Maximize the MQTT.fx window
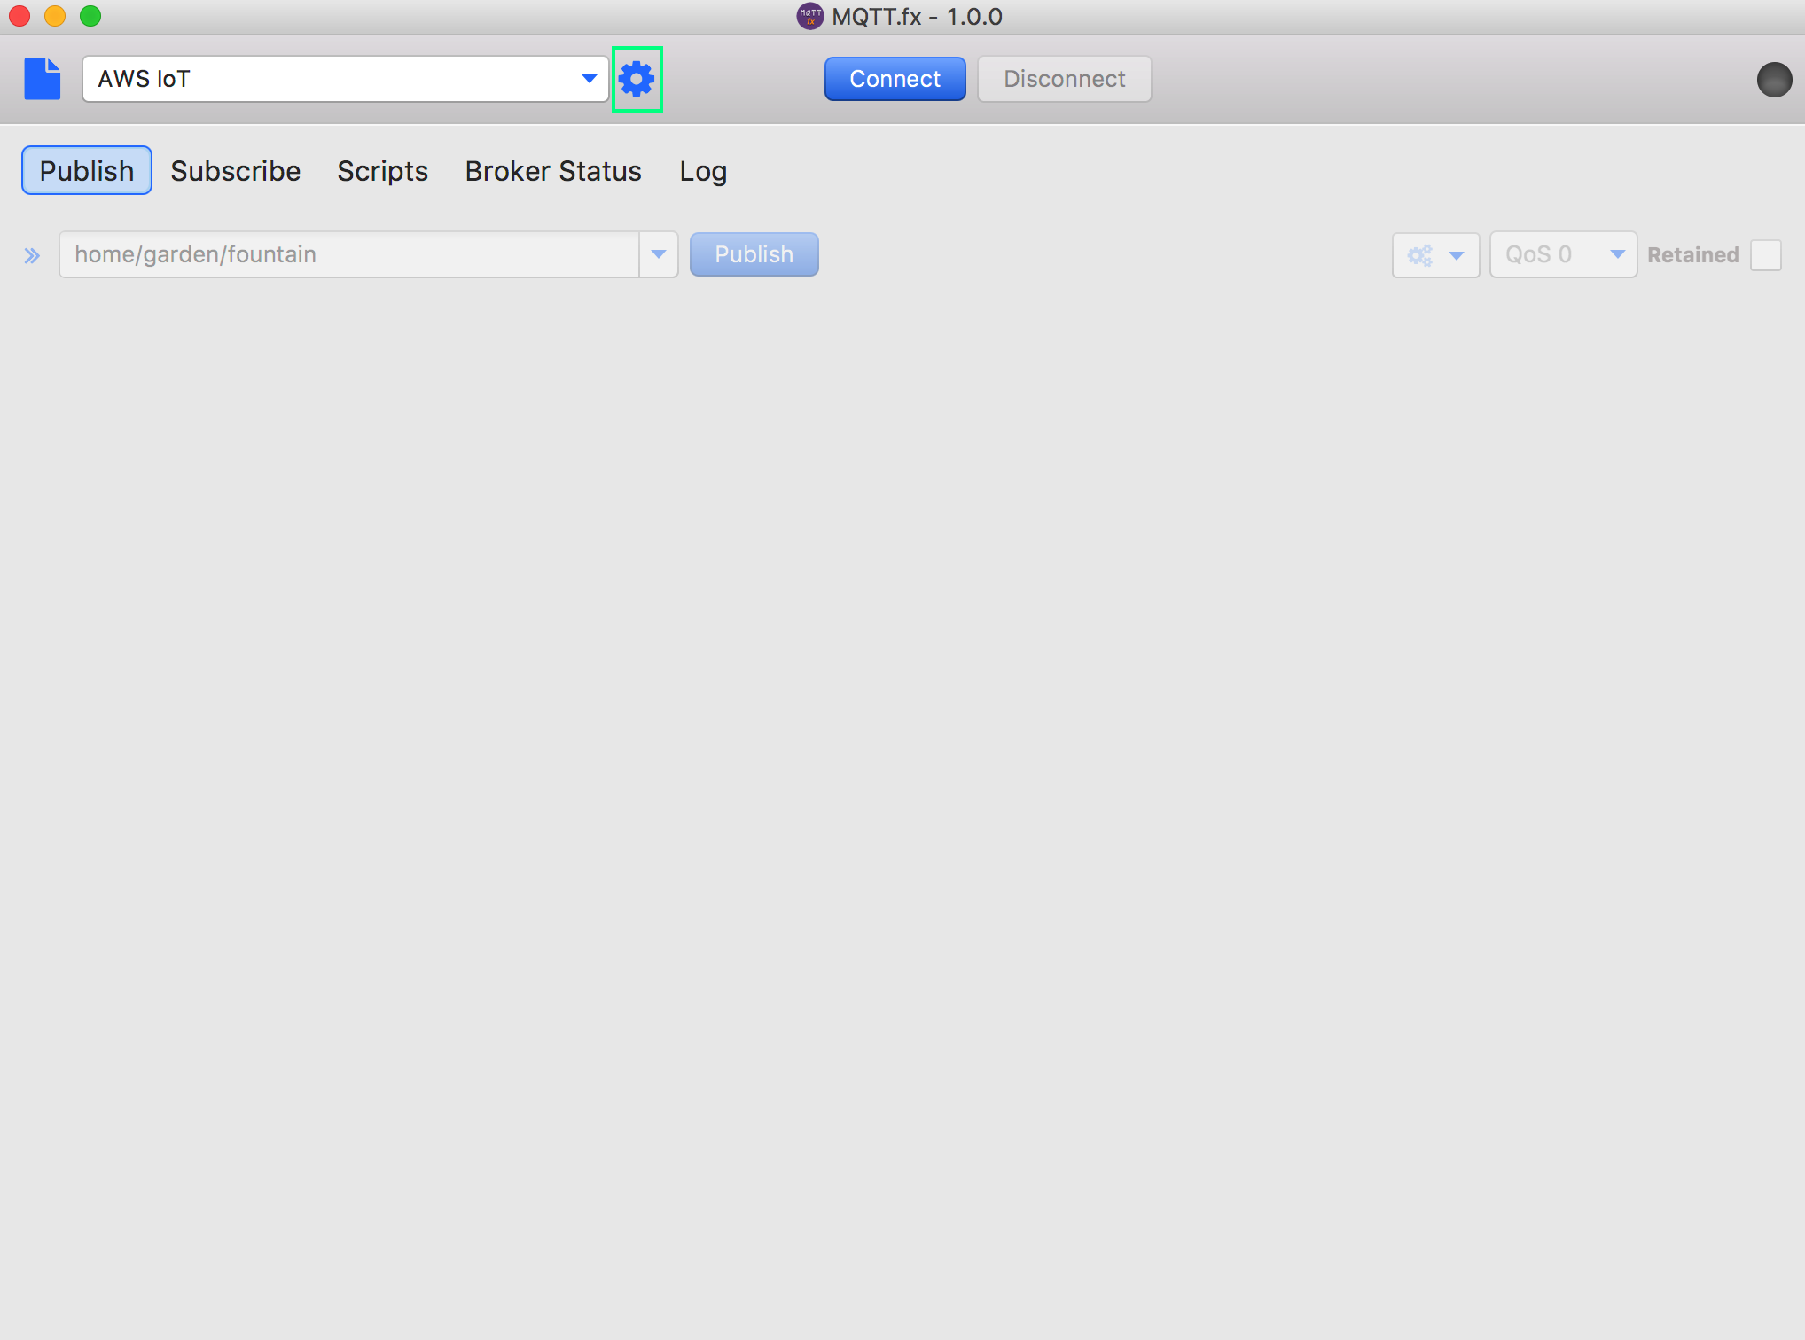This screenshot has width=1805, height=1340. click(x=90, y=16)
